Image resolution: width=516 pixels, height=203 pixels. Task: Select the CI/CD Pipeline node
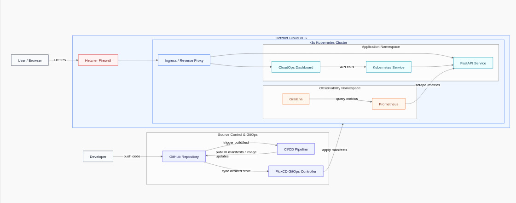point(296,149)
